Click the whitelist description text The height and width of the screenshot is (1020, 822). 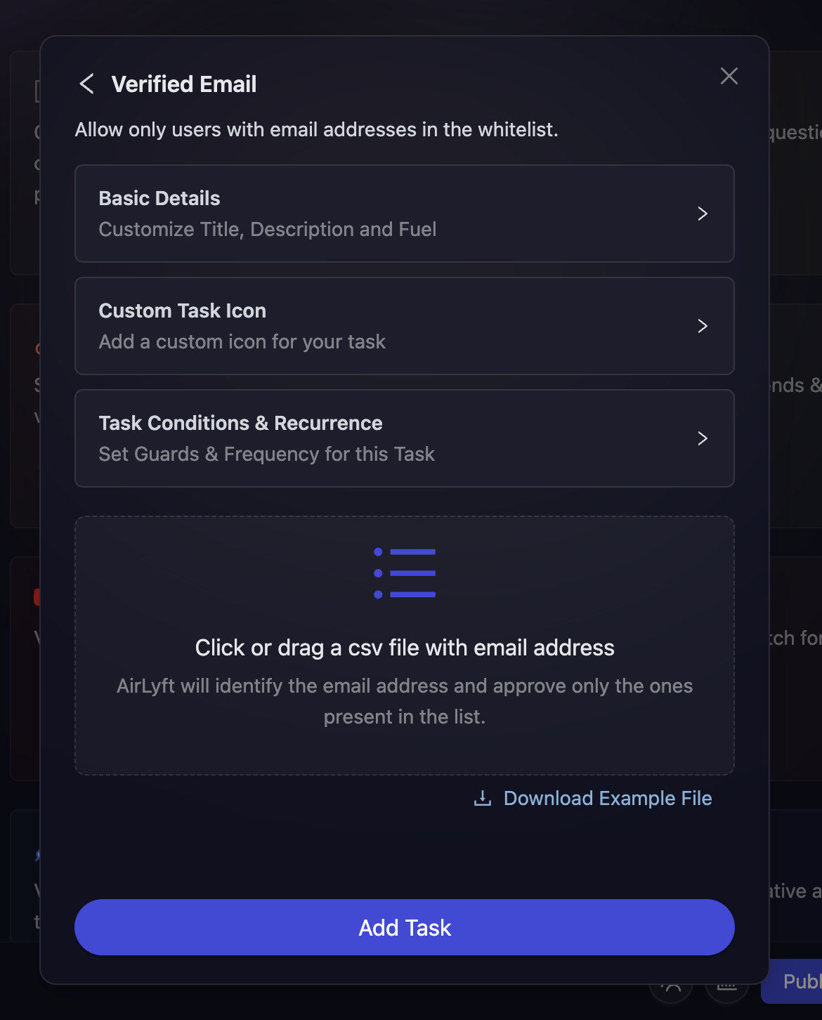tap(316, 129)
